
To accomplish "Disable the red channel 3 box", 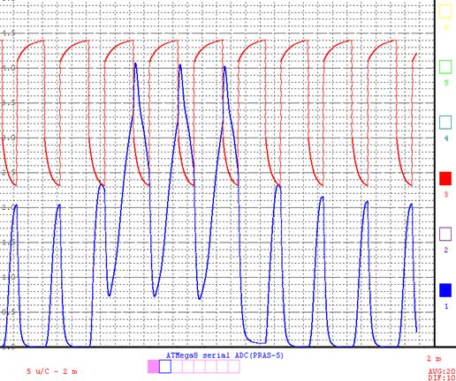I will click(445, 178).
